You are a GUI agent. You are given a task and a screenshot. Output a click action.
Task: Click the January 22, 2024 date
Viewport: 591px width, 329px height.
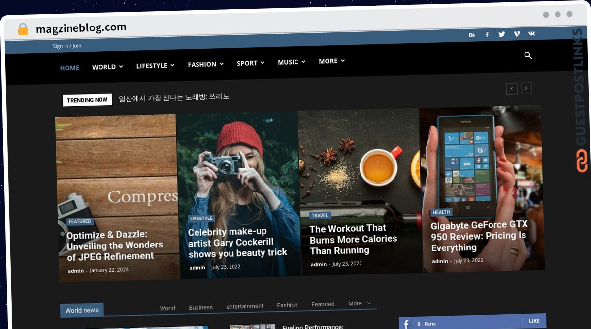[x=109, y=270]
